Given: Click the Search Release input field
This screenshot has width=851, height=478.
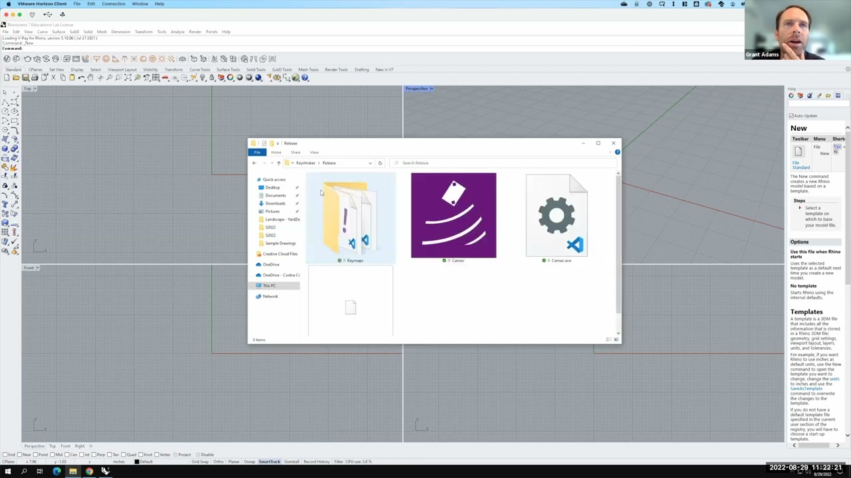Looking at the screenshot, I should (x=503, y=163).
